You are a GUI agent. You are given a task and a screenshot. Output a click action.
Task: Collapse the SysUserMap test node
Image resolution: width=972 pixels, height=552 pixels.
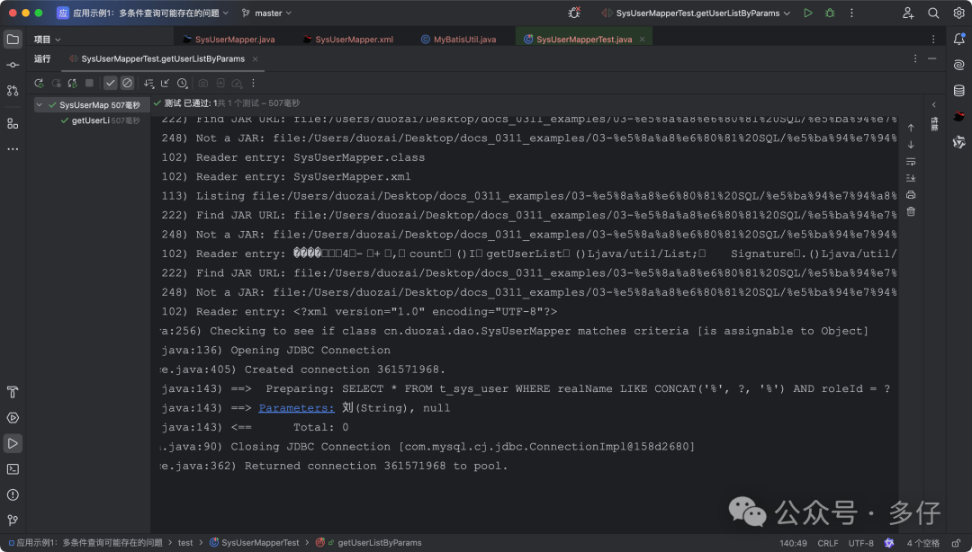pyautogui.click(x=39, y=105)
